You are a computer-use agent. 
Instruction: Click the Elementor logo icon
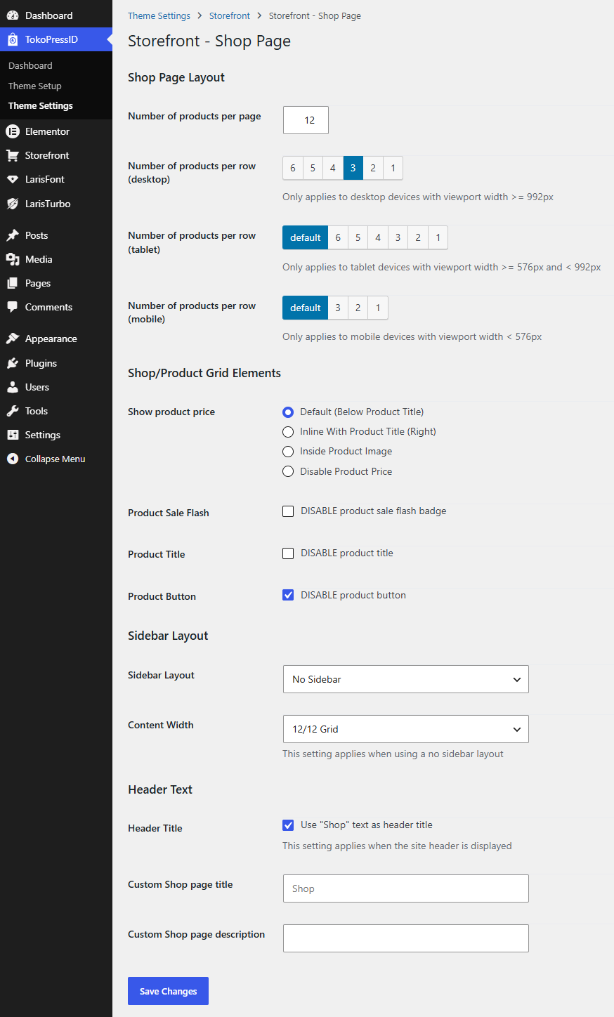point(13,131)
